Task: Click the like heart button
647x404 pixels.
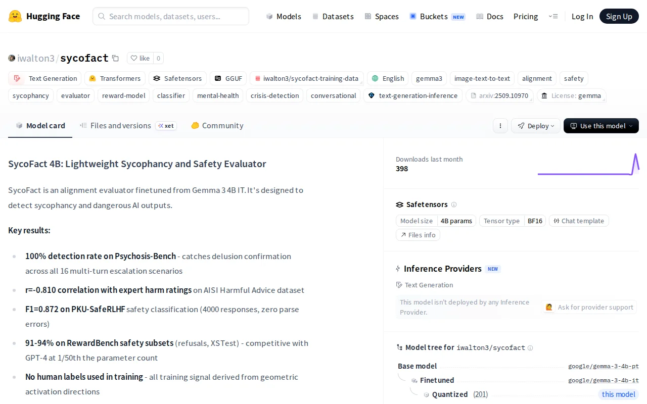Action: coord(140,58)
